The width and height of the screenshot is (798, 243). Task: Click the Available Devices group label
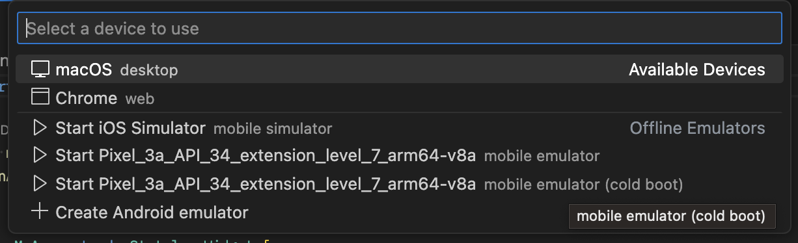click(697, 70)
